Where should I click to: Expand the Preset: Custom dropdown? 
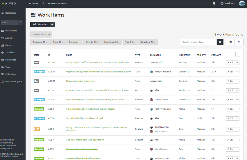pyautogui.click(x=41, y=34)
